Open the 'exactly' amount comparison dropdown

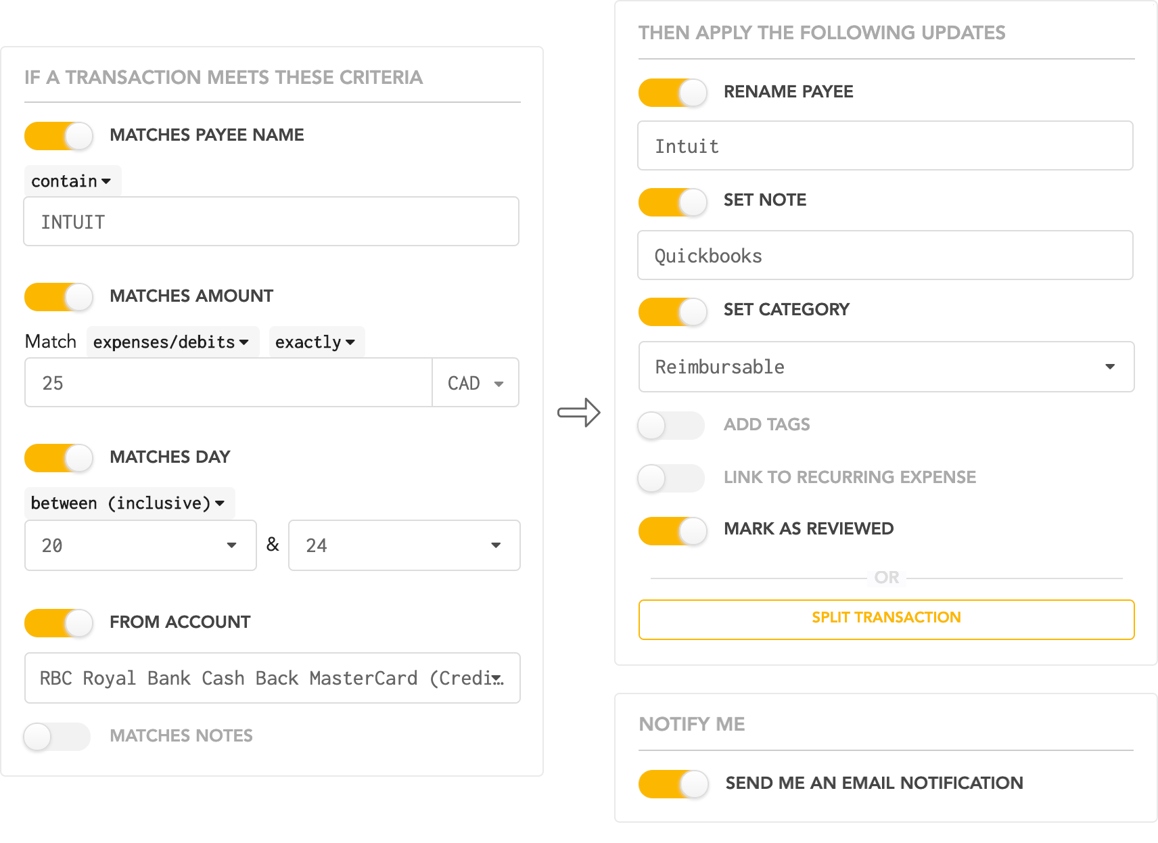pyautogui.click(x=317, y=342)
